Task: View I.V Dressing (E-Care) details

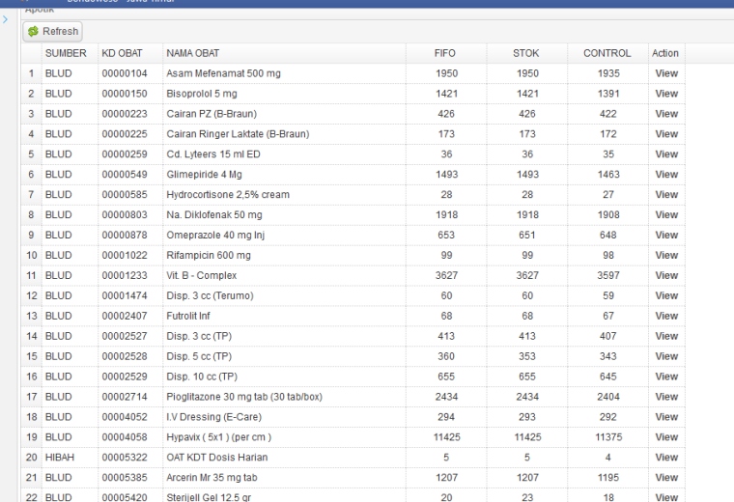Action: (666, 417)
